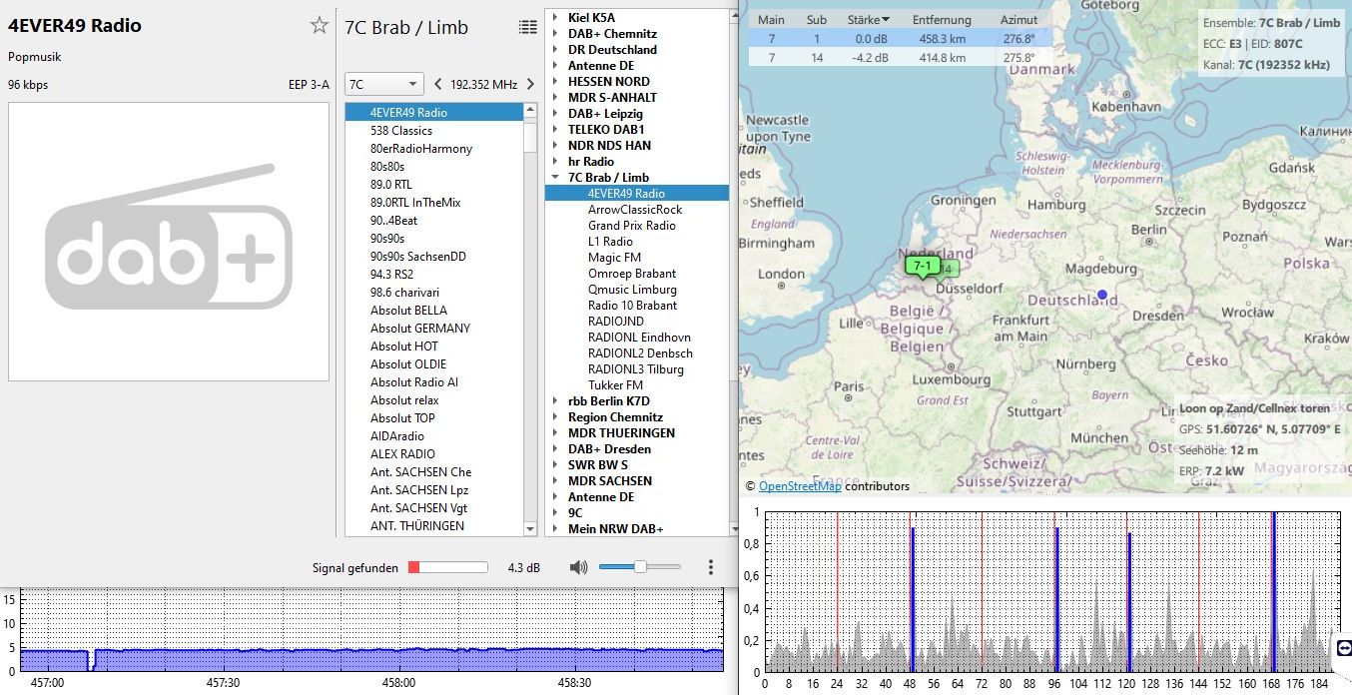Expand the Kiel K5A ensemble

click(555, 18)
